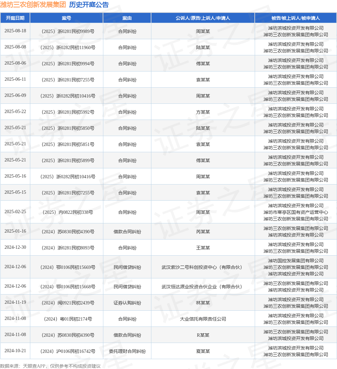Select case number 闽0921民初2439号
Image resolution: width=337 pixels, height=369 pixels.
68,303
